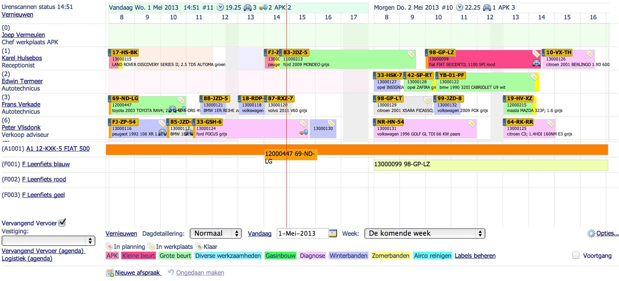The image size is (619, 281).
Task: Click the date field showing 1-Mei-2013
Action: 302,234
